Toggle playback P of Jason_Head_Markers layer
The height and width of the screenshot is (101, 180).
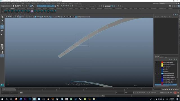click(x=158, y=62)
